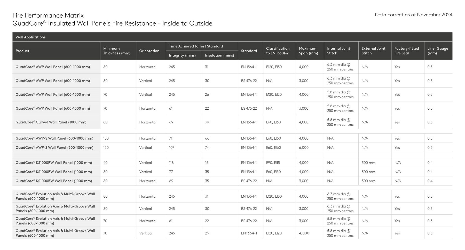Viewport: 465px width, 250px height.
Task: Select the Wall Applications section header
Action: tap(30, 37)
